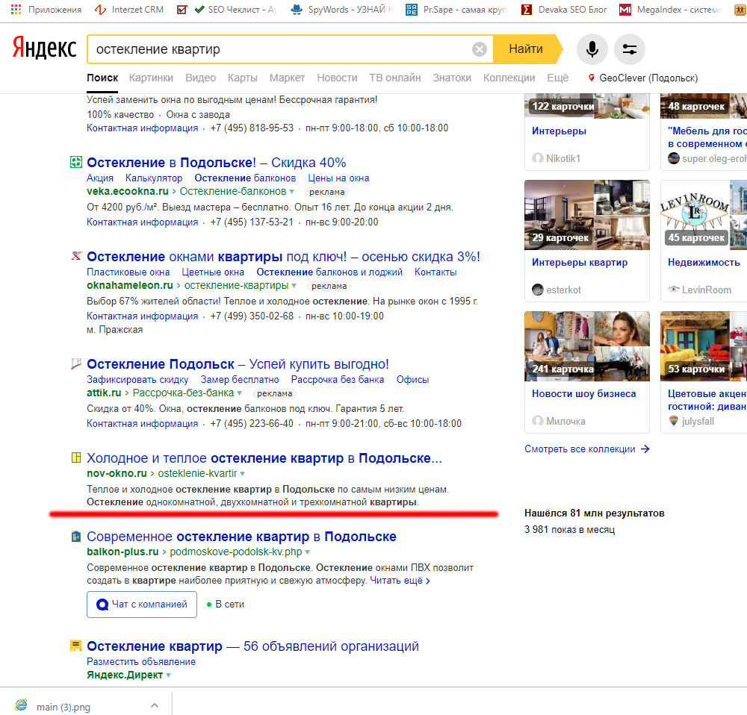
Task: Click Чат с компанией button
Action: tap(142, 605)
